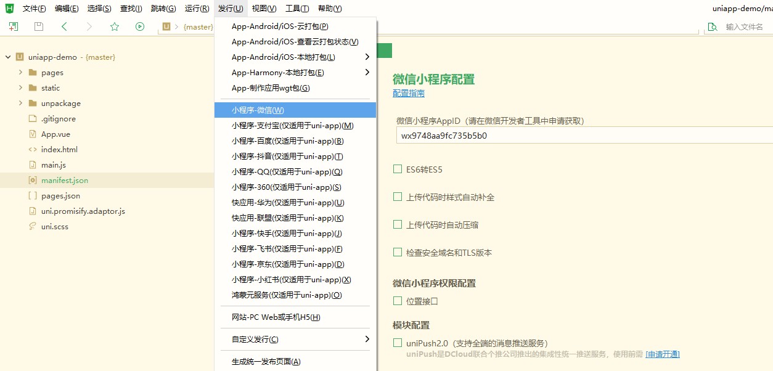Screen dimensions: 773x371
Task: Open the 查找(I) menu
Action: pos(131,9)
